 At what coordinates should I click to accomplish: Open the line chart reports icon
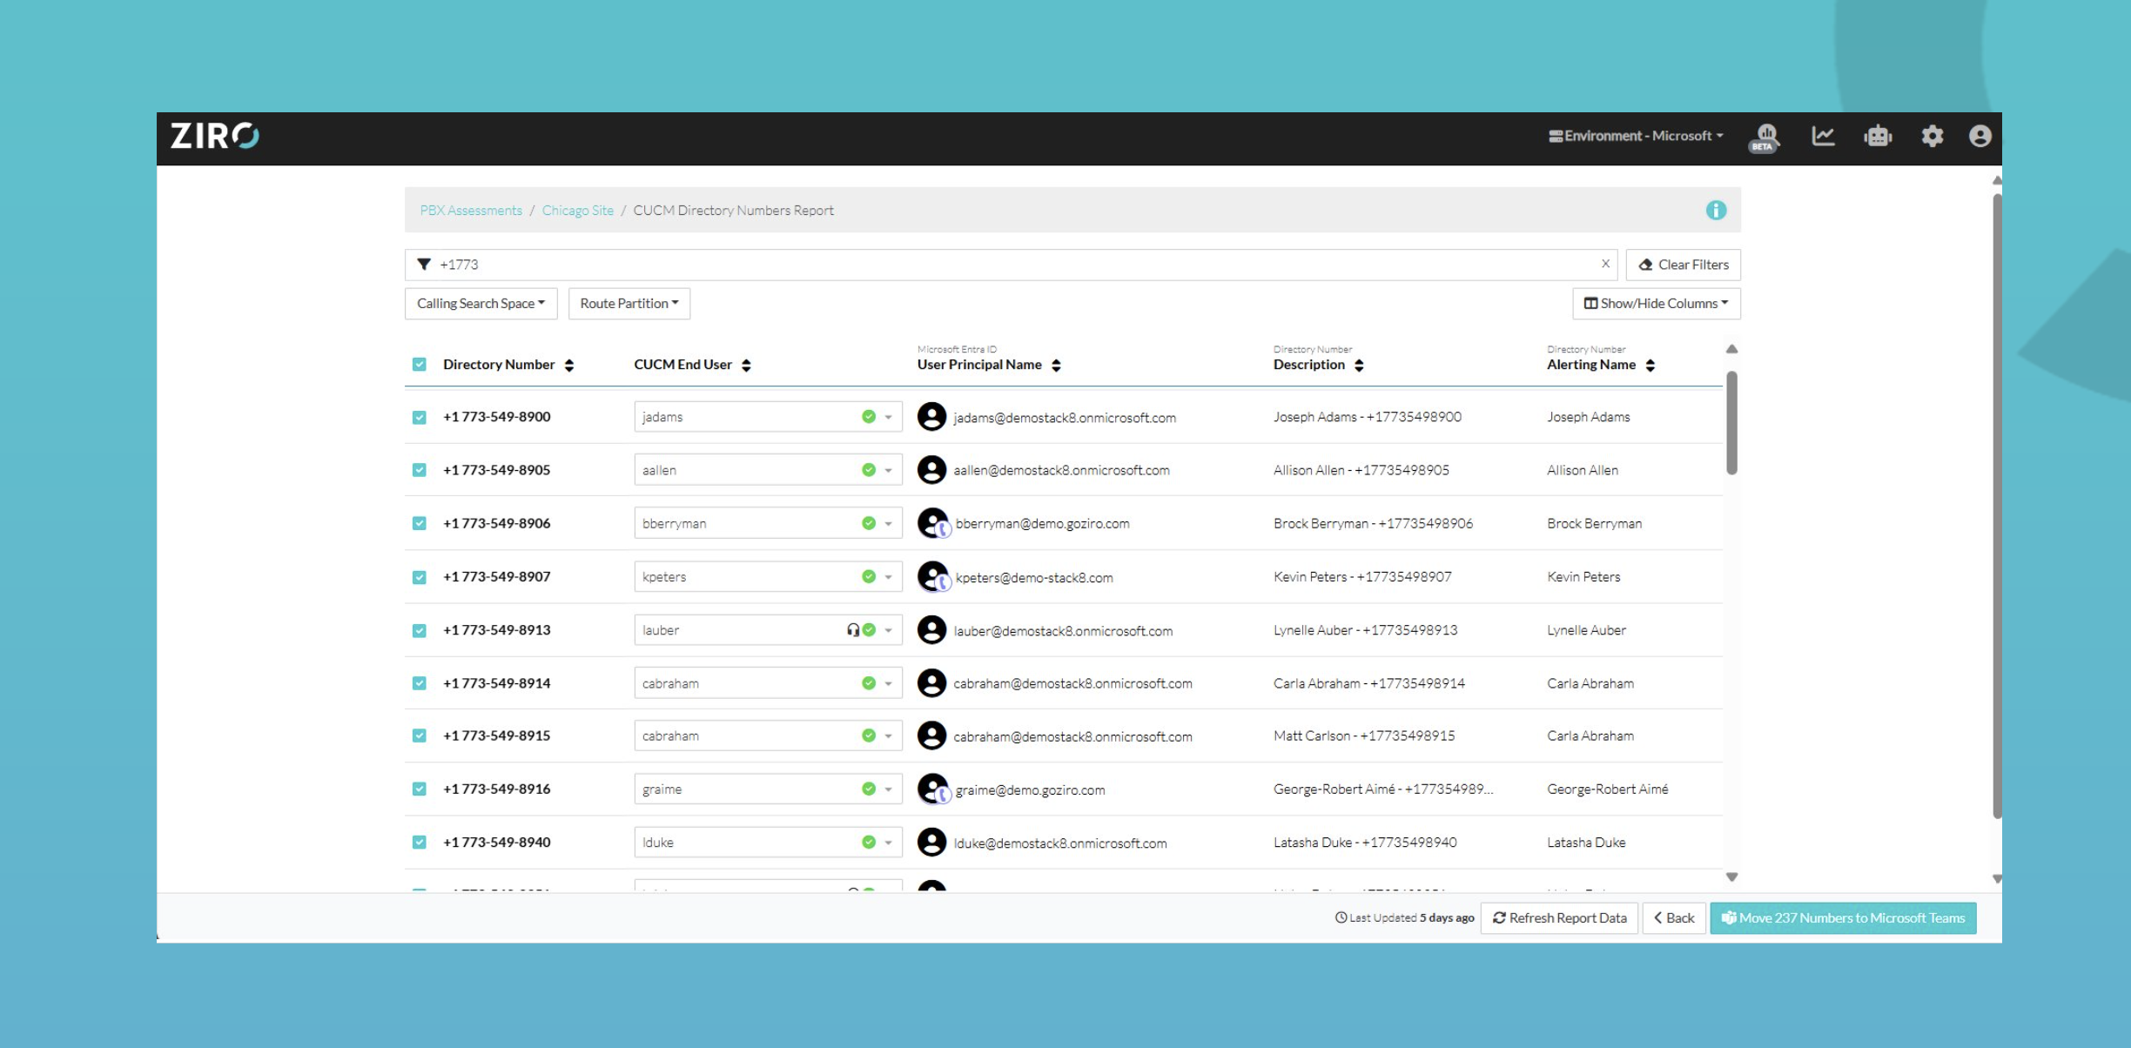1823,136
